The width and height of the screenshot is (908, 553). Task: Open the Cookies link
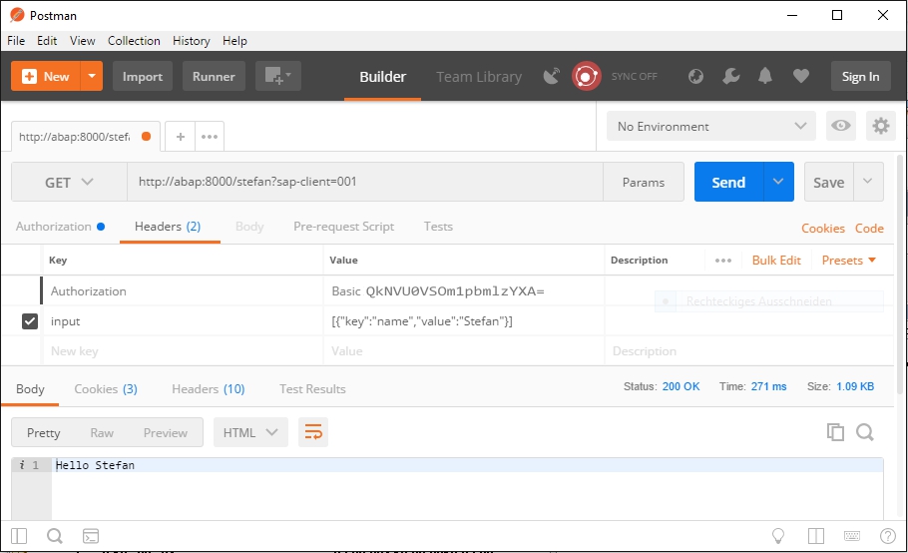[x=823, y=229]
